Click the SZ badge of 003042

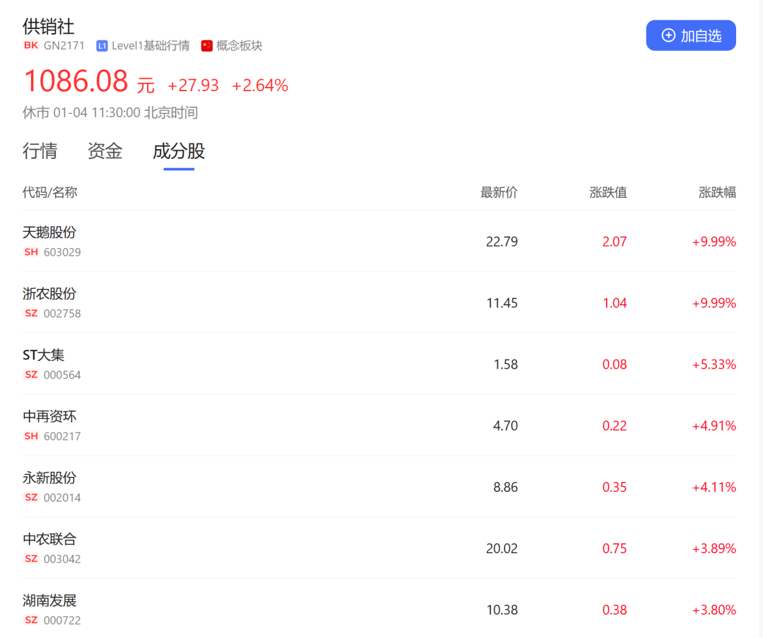point(31,559)
